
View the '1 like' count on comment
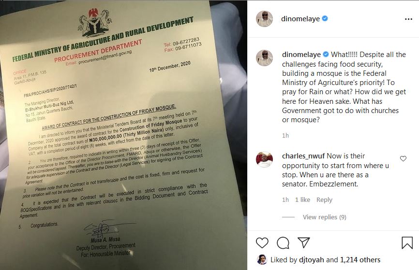click(302, 199)
